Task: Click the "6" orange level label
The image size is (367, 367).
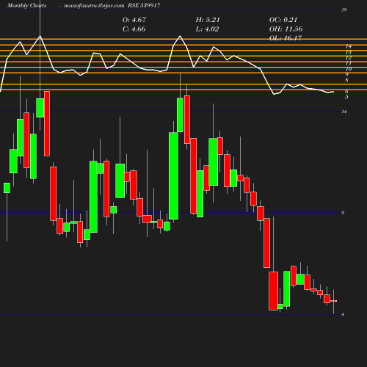Action: point(346,92)
